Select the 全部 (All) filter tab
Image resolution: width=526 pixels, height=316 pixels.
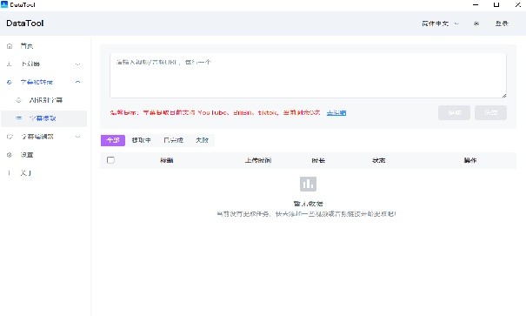tap(113, 140)
